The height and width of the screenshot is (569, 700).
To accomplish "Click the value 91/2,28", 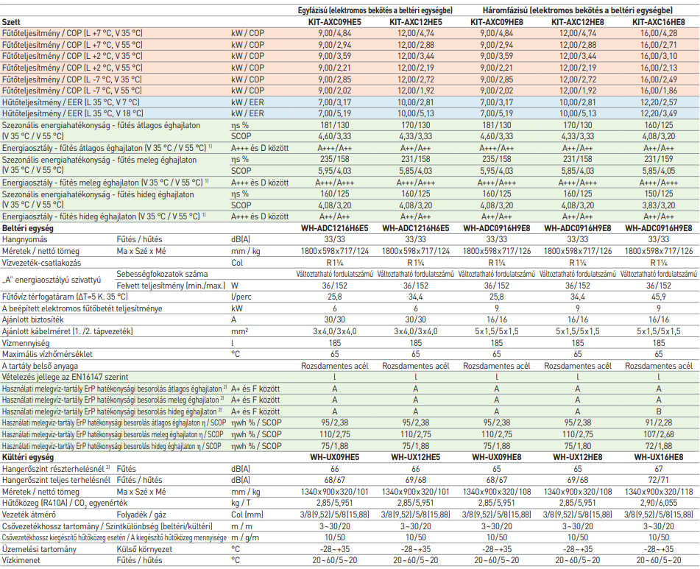I will [659, 423].
